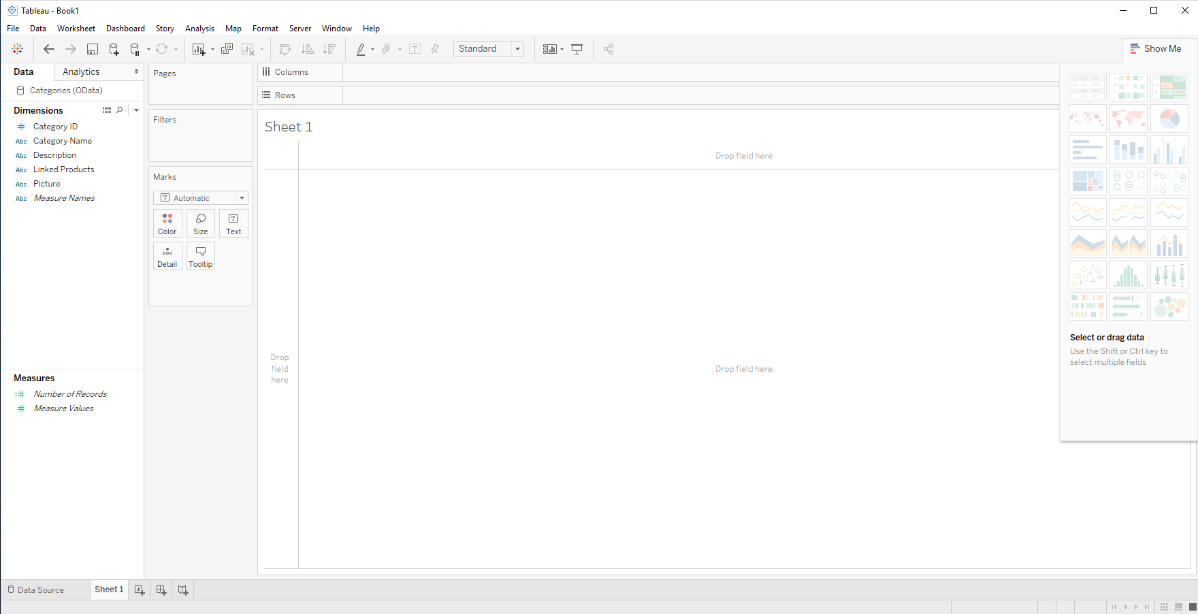The image size is (1198, 614).
Task: Click the search icon in Dimensions header
Action: [120, 110]
